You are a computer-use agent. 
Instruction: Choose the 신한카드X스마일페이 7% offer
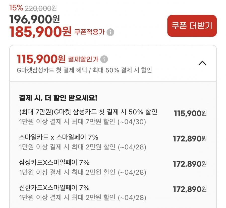click(x=54, y=188)
